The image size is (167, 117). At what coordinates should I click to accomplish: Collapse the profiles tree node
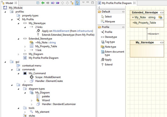coord(5,12)
